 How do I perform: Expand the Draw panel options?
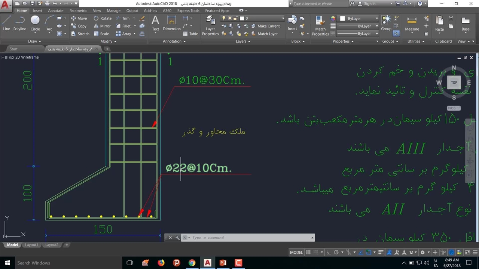(x=35, y=41)
